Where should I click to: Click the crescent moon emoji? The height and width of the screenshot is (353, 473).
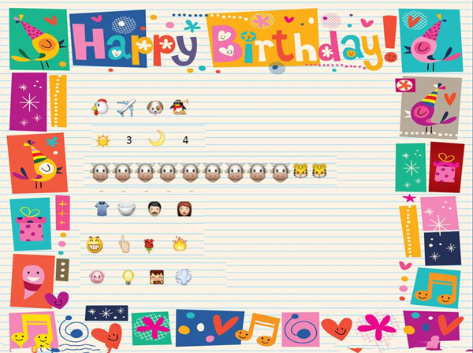(x=157, y=138)
